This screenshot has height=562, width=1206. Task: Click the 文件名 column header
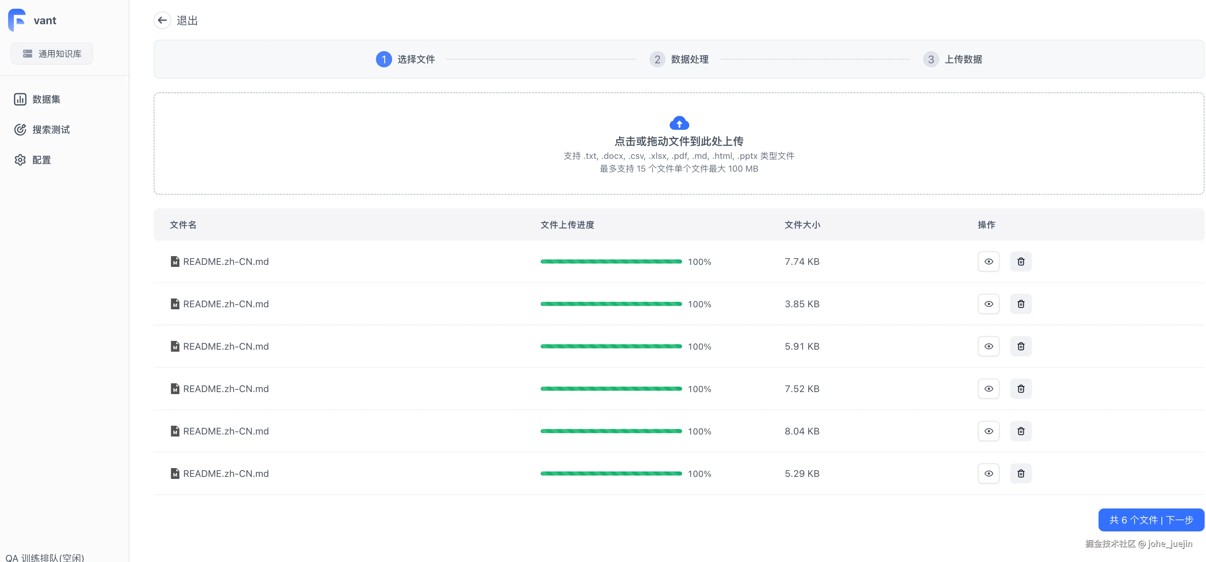(x=183, y=224)
